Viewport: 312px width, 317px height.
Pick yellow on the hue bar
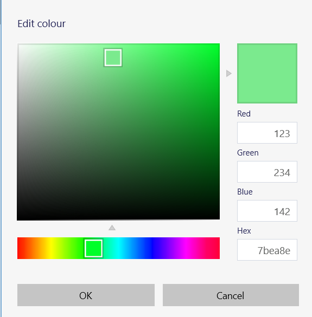point(51,248)
